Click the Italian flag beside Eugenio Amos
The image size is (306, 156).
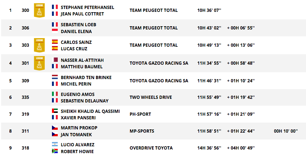[55, 94]
